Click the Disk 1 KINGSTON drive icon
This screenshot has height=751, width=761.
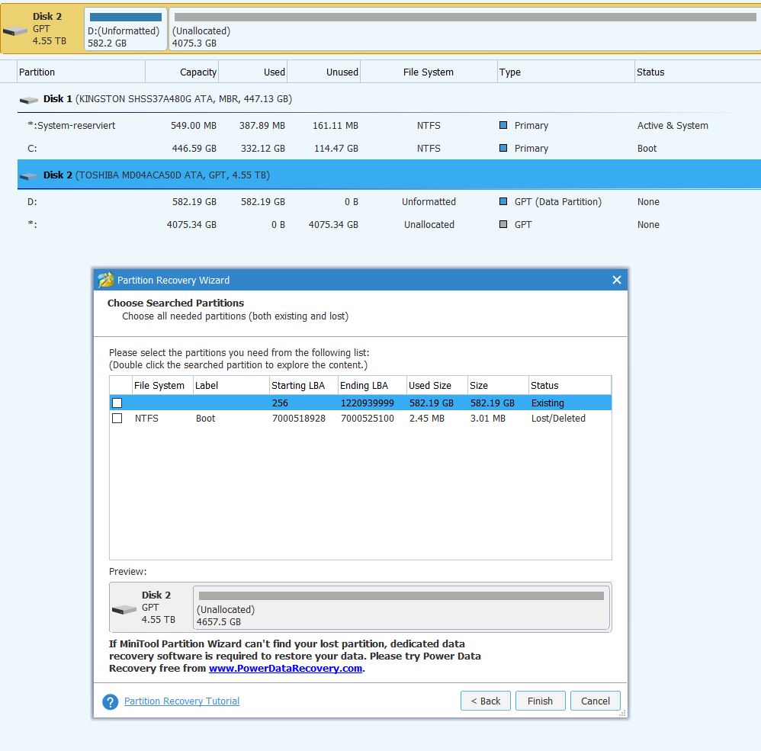tap(29, 100)
